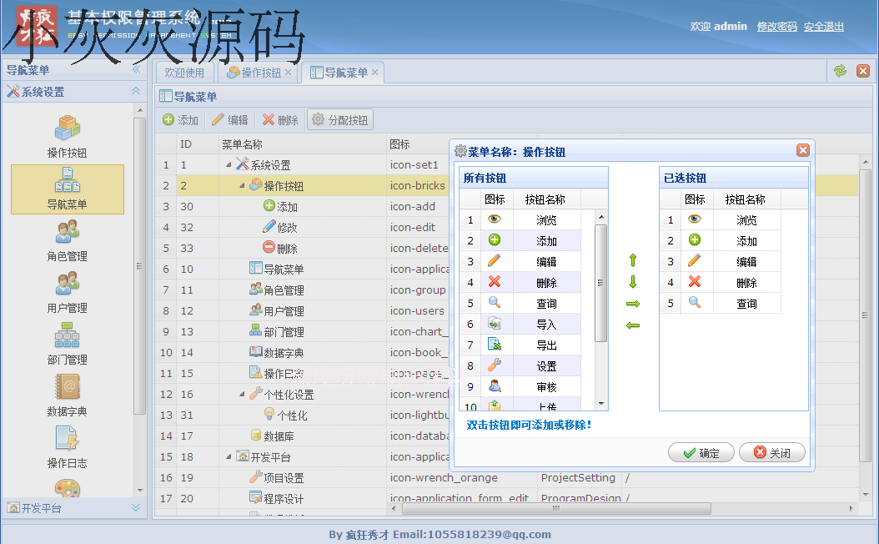Image resolution: width=879 pixels, height=544 pixels.
Task: Open 部门管理 sidebar icon
Action: click(x=67, y=344)
